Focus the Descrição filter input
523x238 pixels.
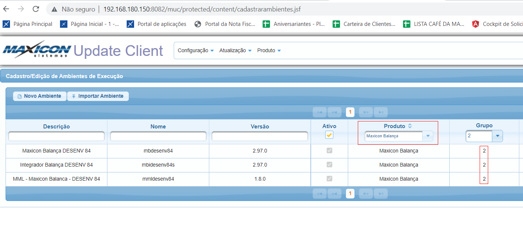[x=56, y=136]
